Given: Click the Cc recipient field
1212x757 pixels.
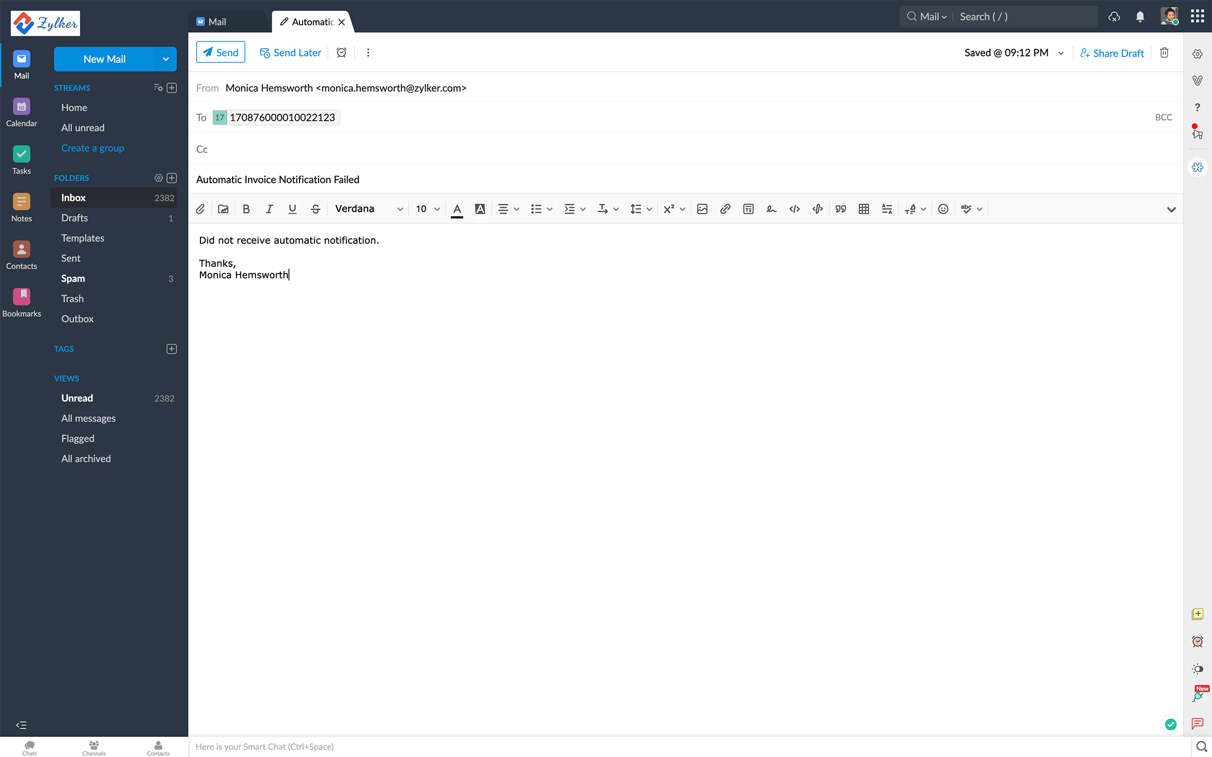Looking at the screenshot, I should coord(673,150).
